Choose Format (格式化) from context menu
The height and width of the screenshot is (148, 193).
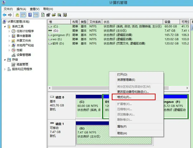(x=124, y=97)
